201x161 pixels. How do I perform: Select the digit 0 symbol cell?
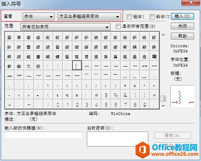[x=58, y=105]
